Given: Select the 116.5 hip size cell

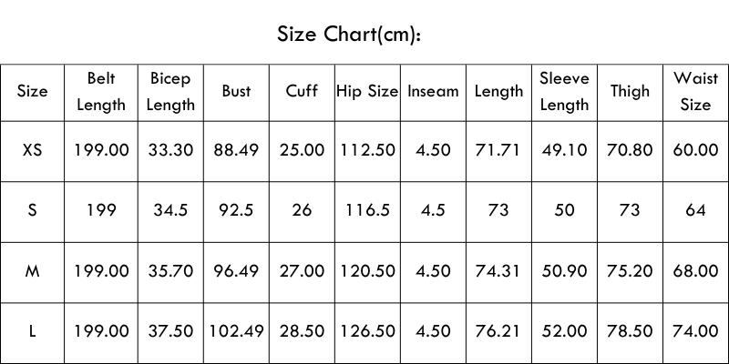Looking at the screenshot, I should pos(367,210).
